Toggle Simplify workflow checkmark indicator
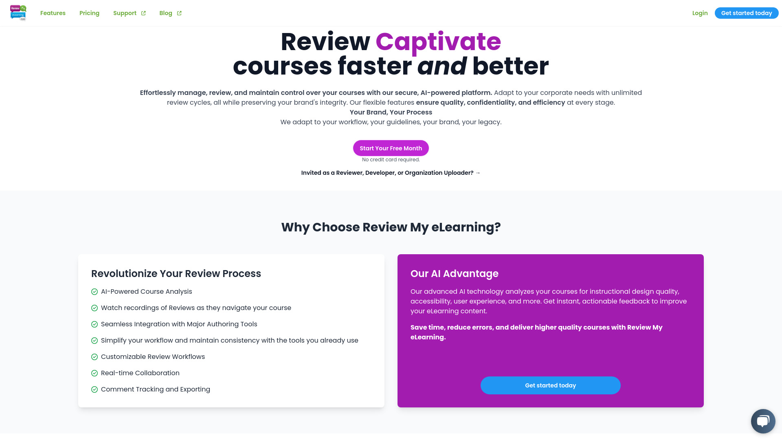 (94, 340)
